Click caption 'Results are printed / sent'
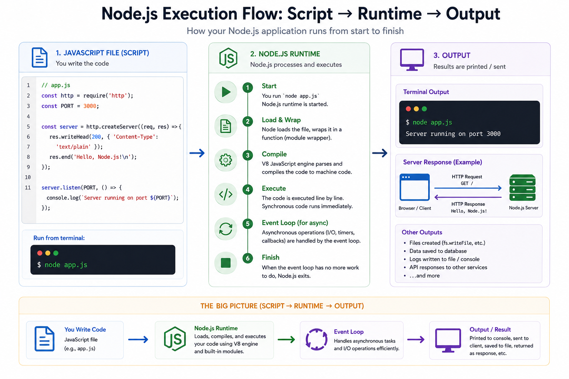The image size is (569, 379). pos(469,67)
